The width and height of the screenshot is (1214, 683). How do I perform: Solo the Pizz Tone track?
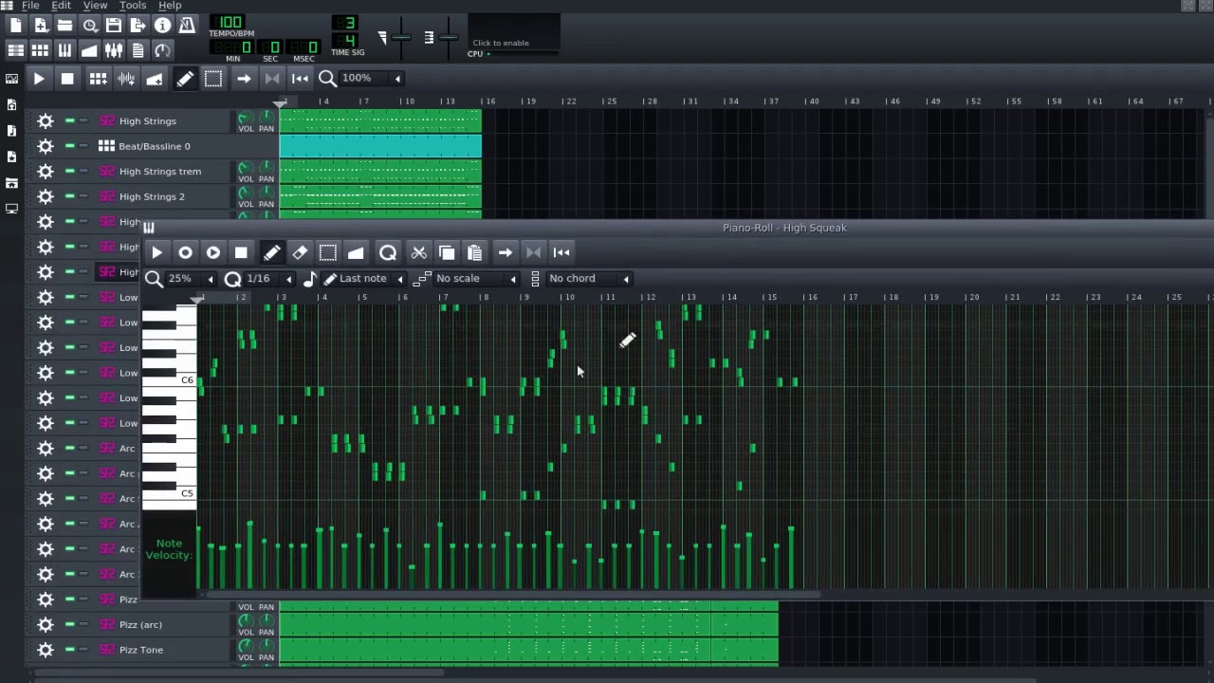coord(83,650)
